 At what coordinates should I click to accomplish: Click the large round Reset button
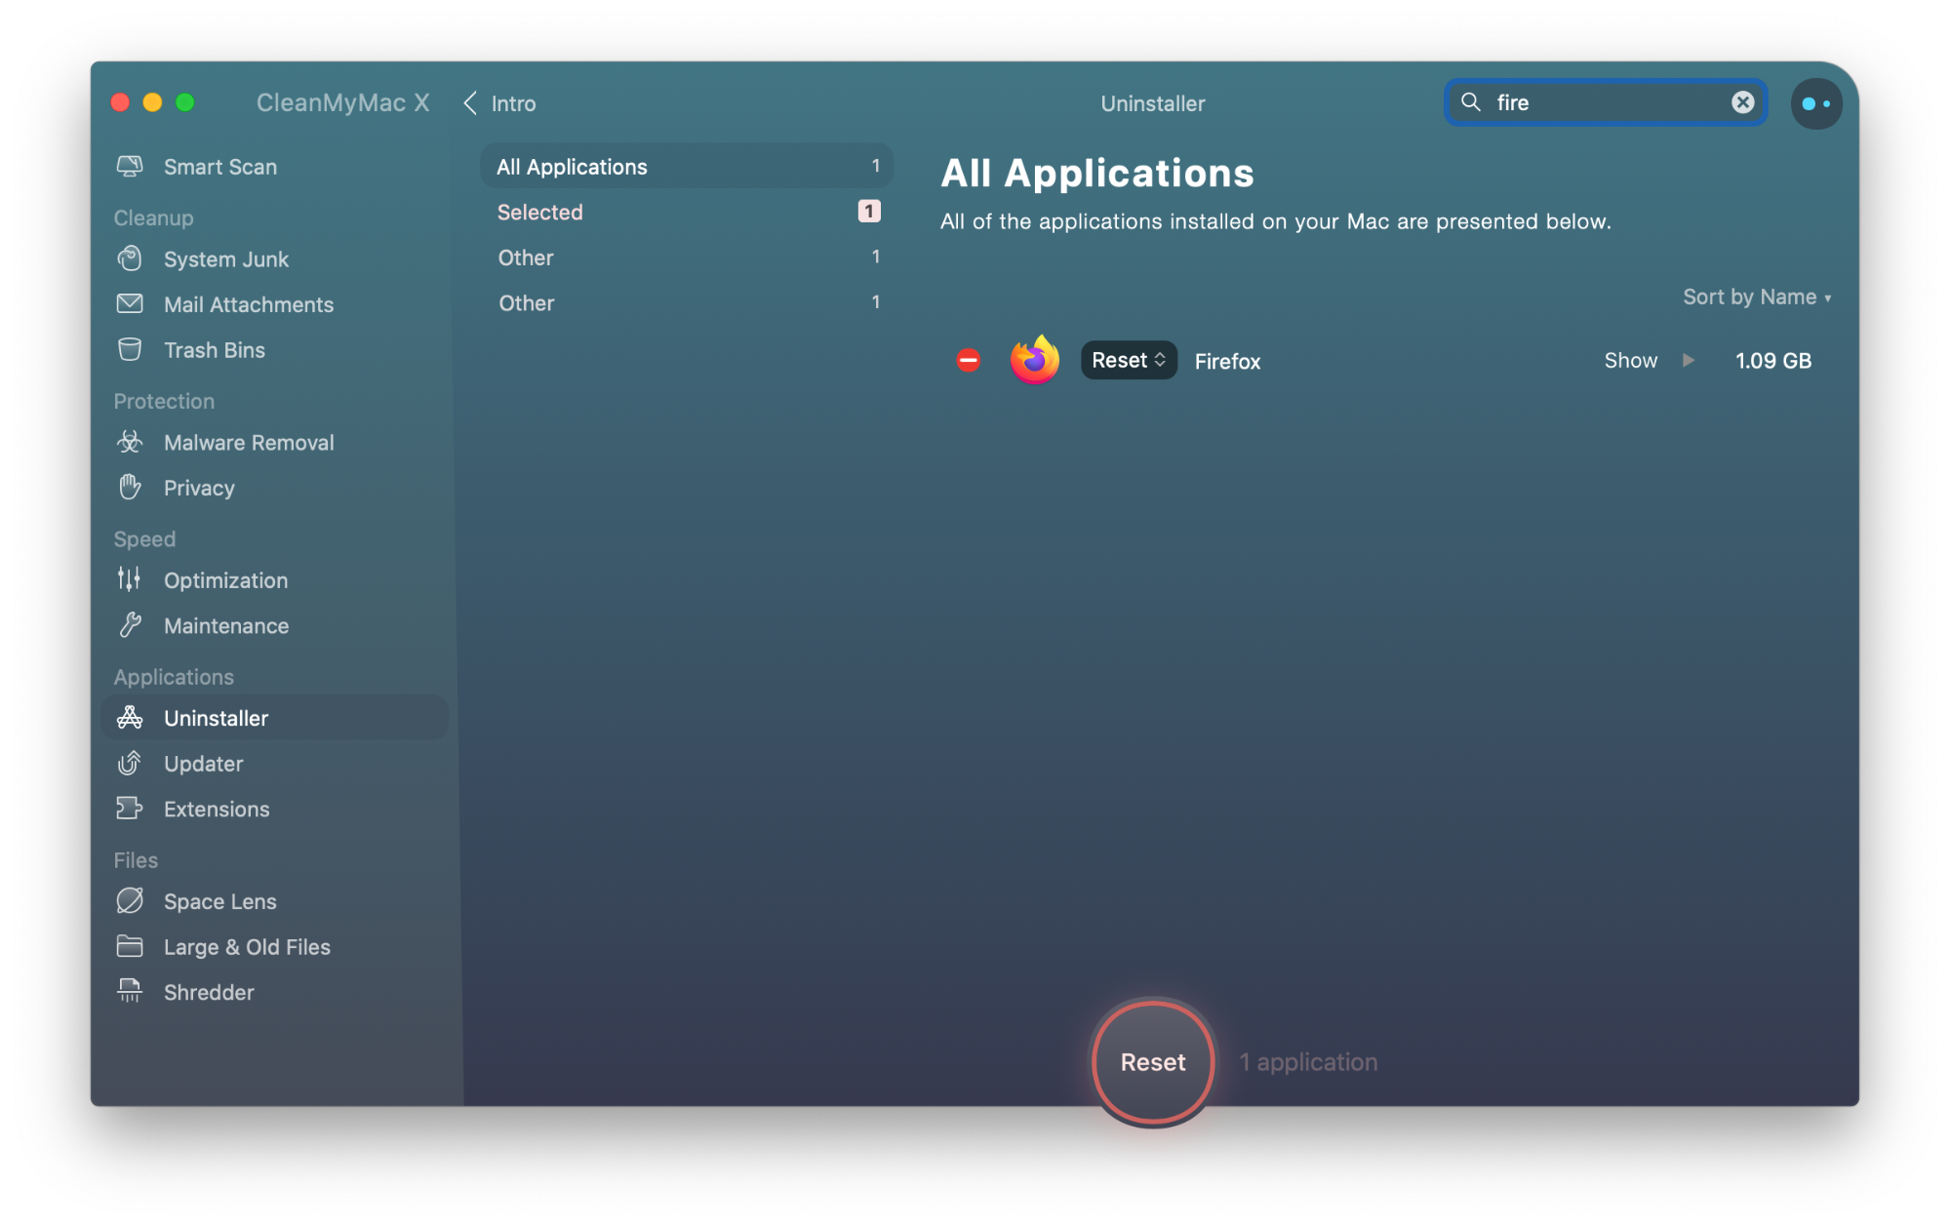[x=1153, y=1062]
